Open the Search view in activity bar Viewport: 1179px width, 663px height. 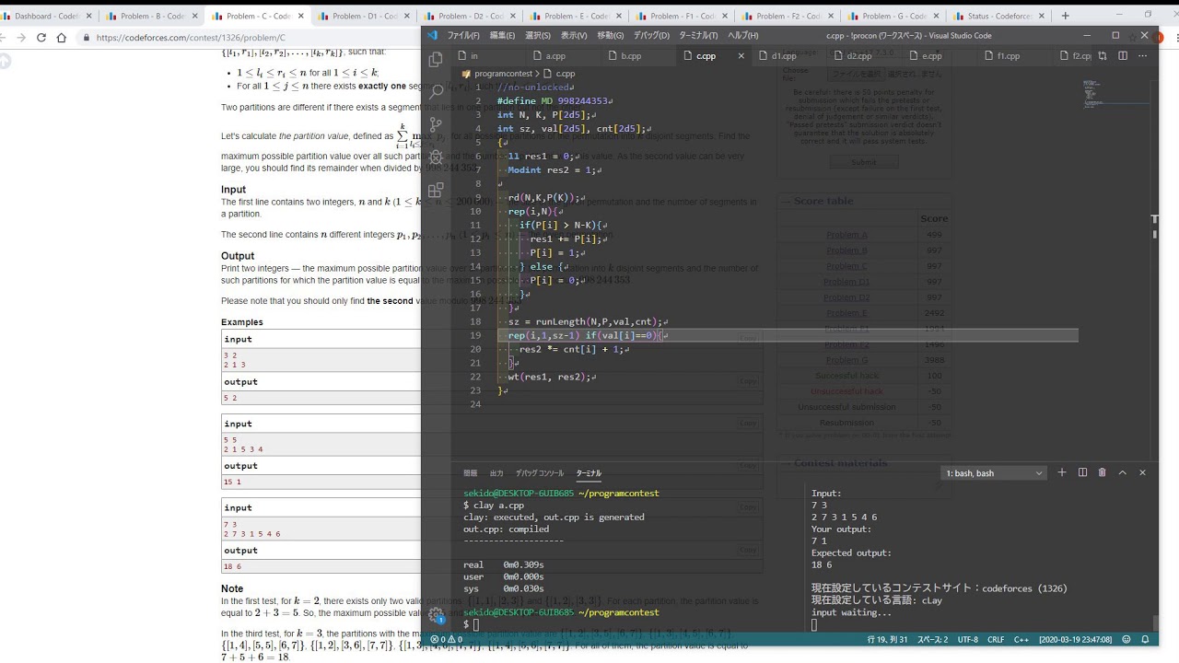[436, 91]
